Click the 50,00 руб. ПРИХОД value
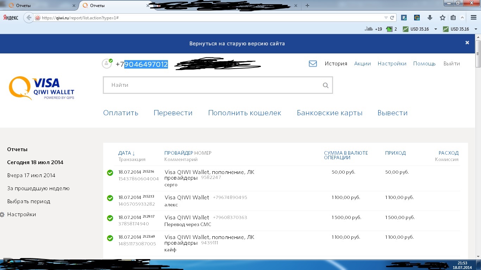Image resolution: width=481 pixels, height=270 pixels. [397, 172]
